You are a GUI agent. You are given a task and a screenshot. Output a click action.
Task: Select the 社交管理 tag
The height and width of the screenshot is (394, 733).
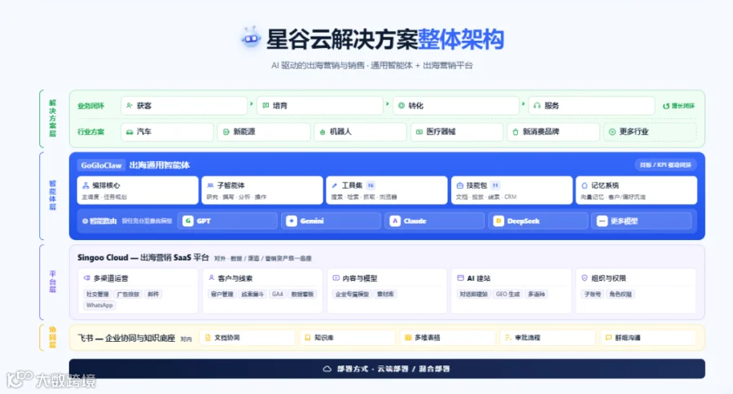pyautogui.click(x=97, y=294)
